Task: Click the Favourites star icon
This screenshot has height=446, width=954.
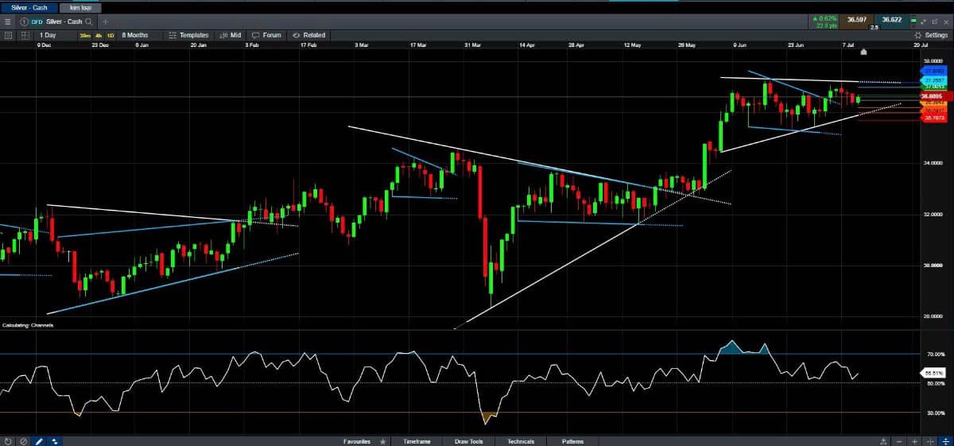Action: [x=382, y=441]
